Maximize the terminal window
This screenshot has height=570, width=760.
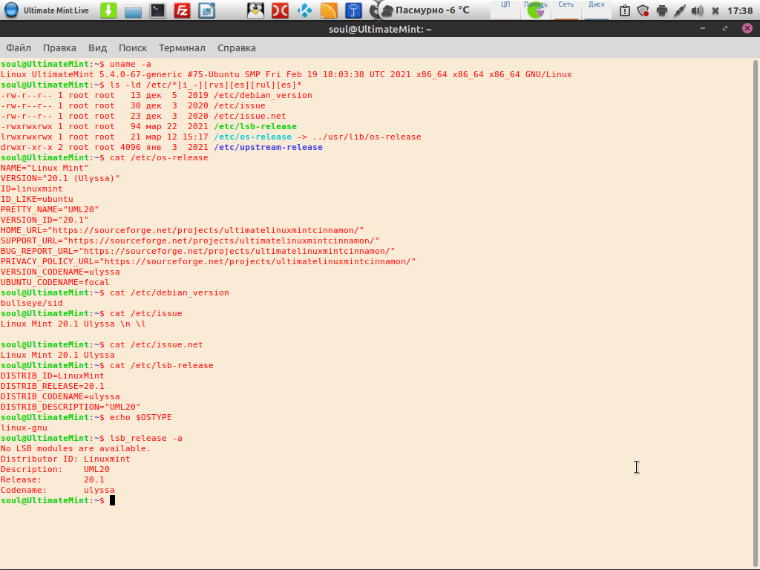tap(725, 29)
